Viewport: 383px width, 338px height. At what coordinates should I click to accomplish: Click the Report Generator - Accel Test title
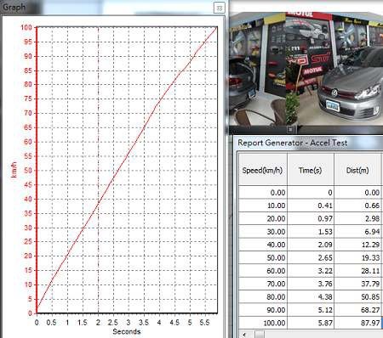coord(292,143)
